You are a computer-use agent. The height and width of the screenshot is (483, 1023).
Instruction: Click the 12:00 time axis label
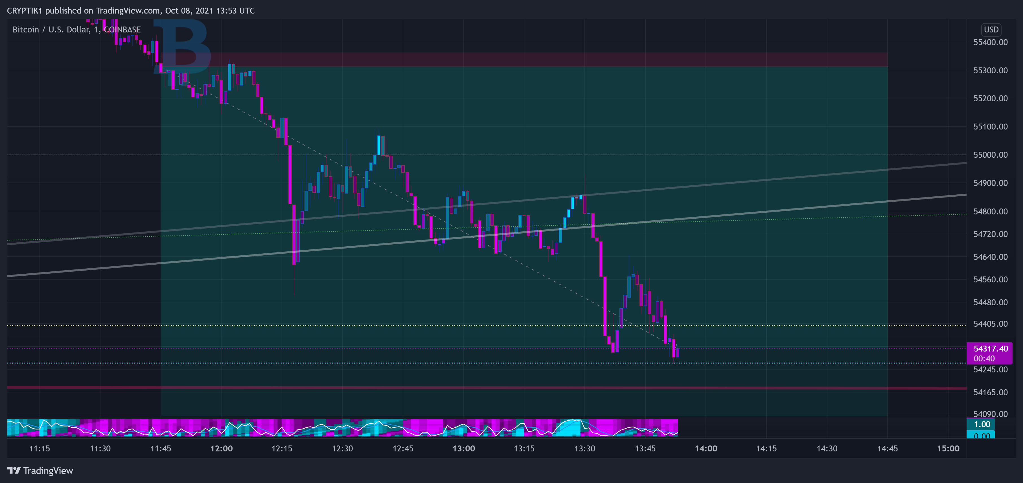tap(222, 449)
